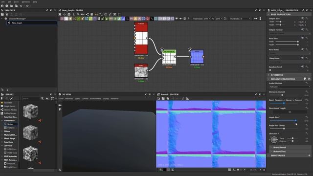Click the pin icon of Properties panel
This screenshot has width=313, height=176.
303,10
